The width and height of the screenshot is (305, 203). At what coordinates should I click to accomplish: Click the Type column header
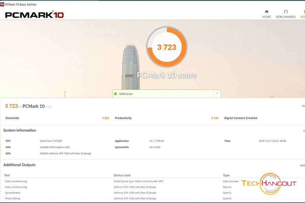(x=226, y=175)
